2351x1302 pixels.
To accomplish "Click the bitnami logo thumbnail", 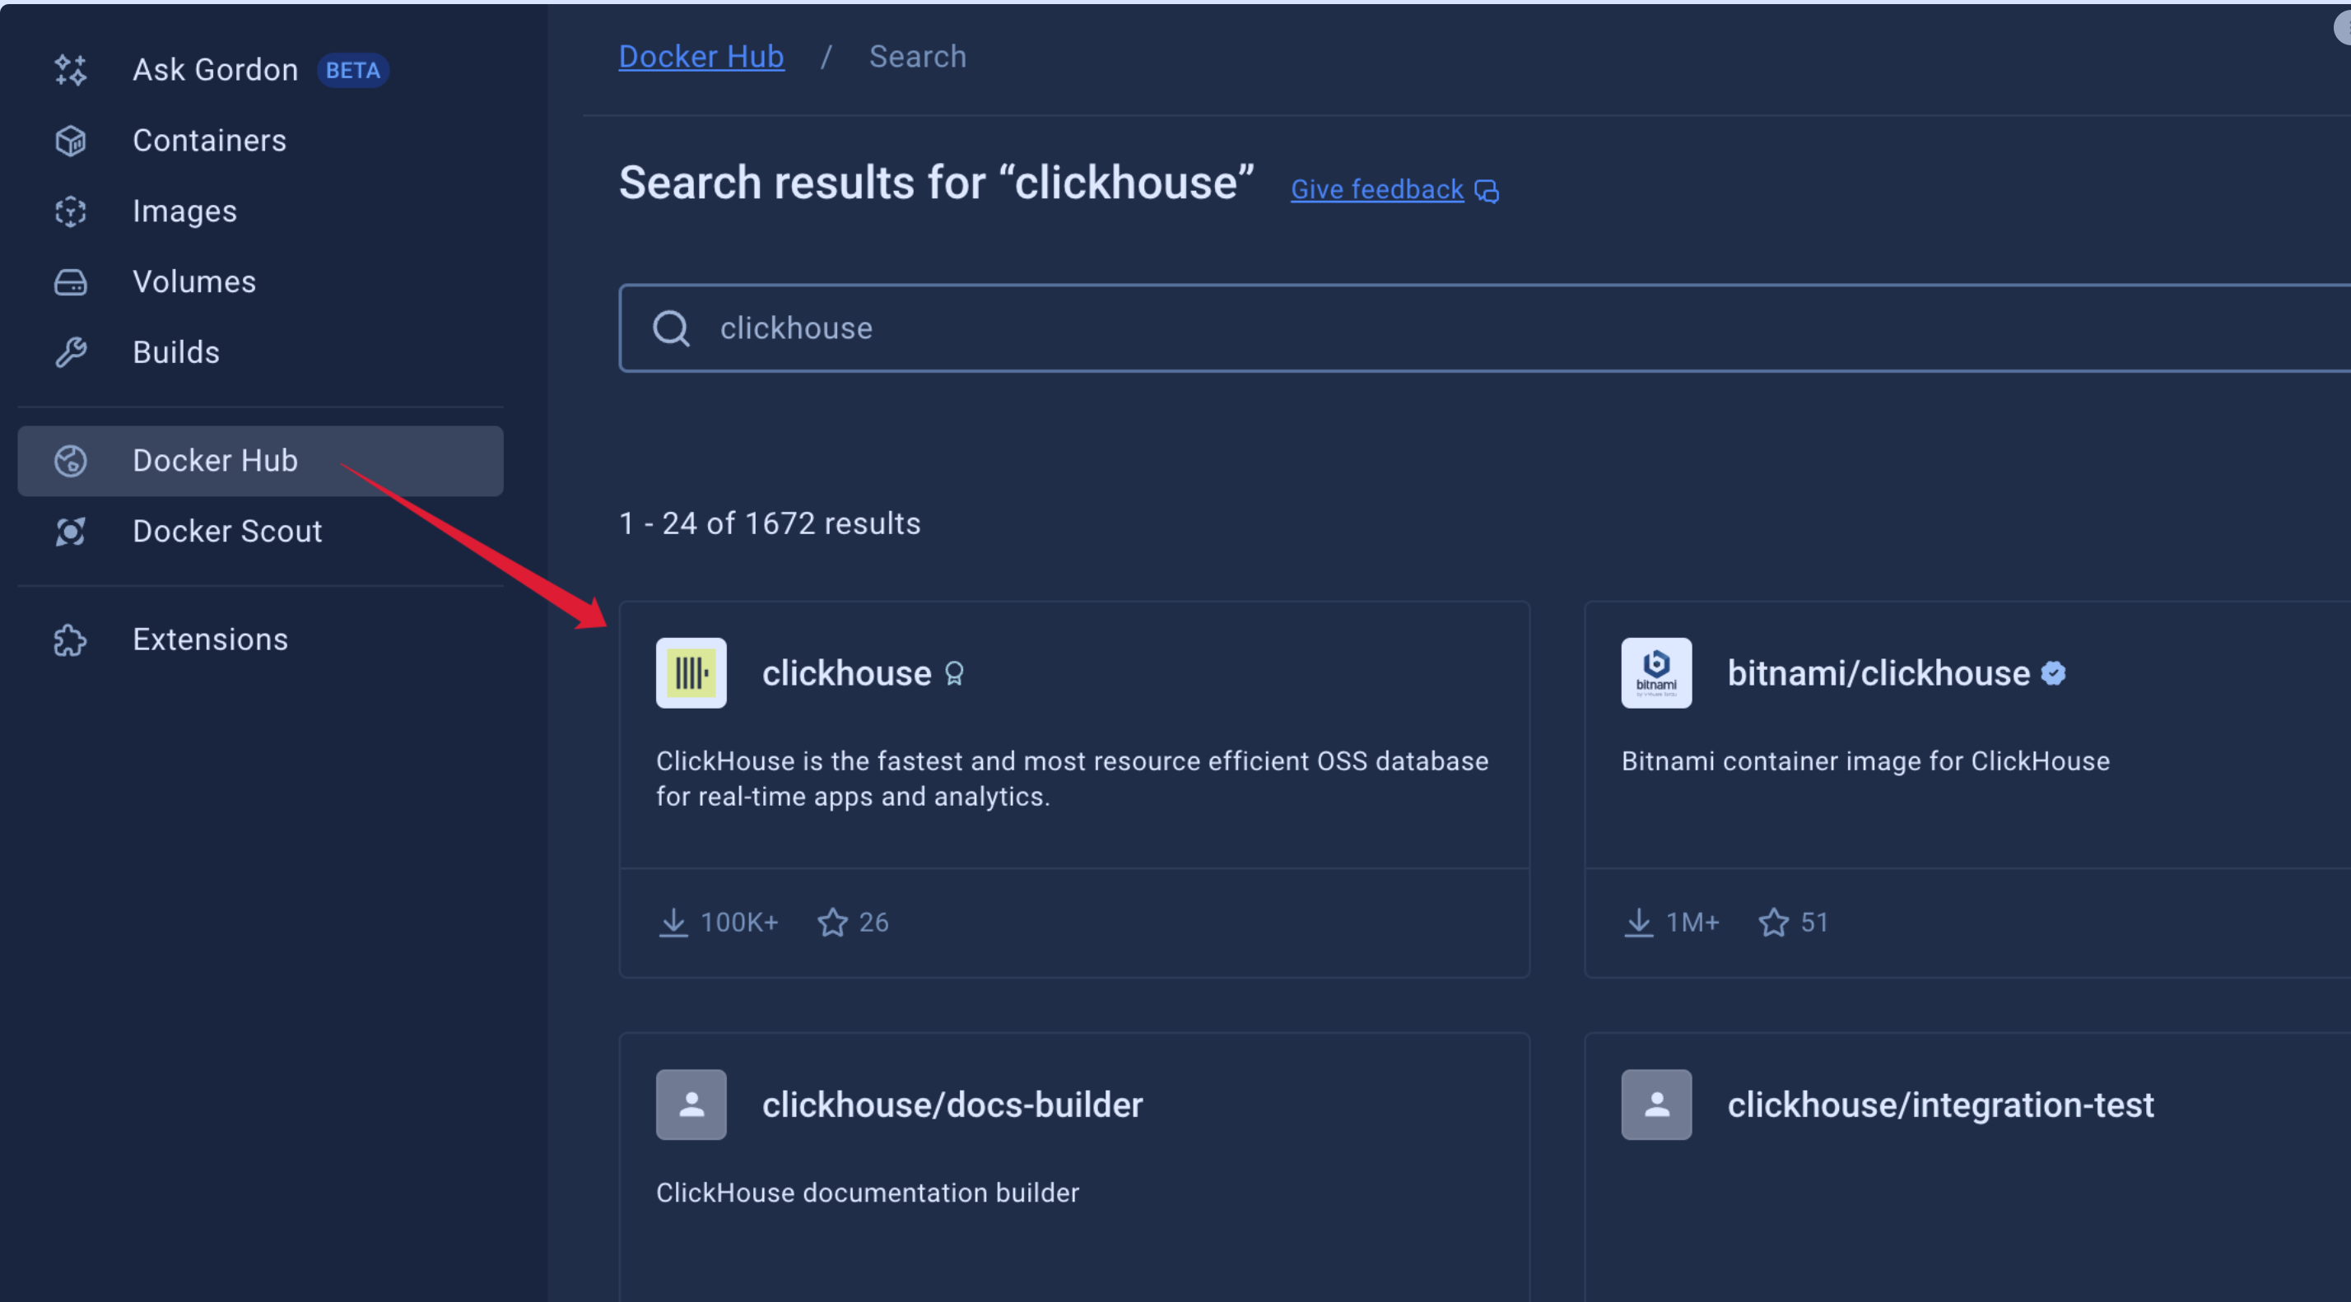I will [1655, 672].
